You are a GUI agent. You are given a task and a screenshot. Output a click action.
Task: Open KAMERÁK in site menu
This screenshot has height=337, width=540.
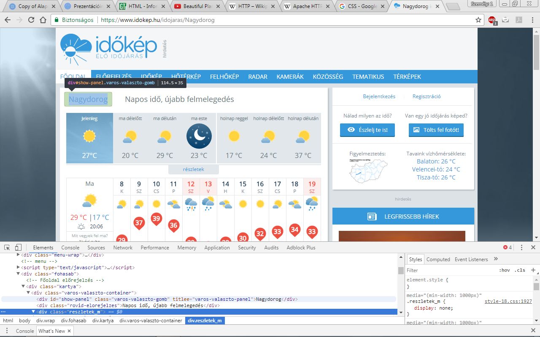coord(290,77)
